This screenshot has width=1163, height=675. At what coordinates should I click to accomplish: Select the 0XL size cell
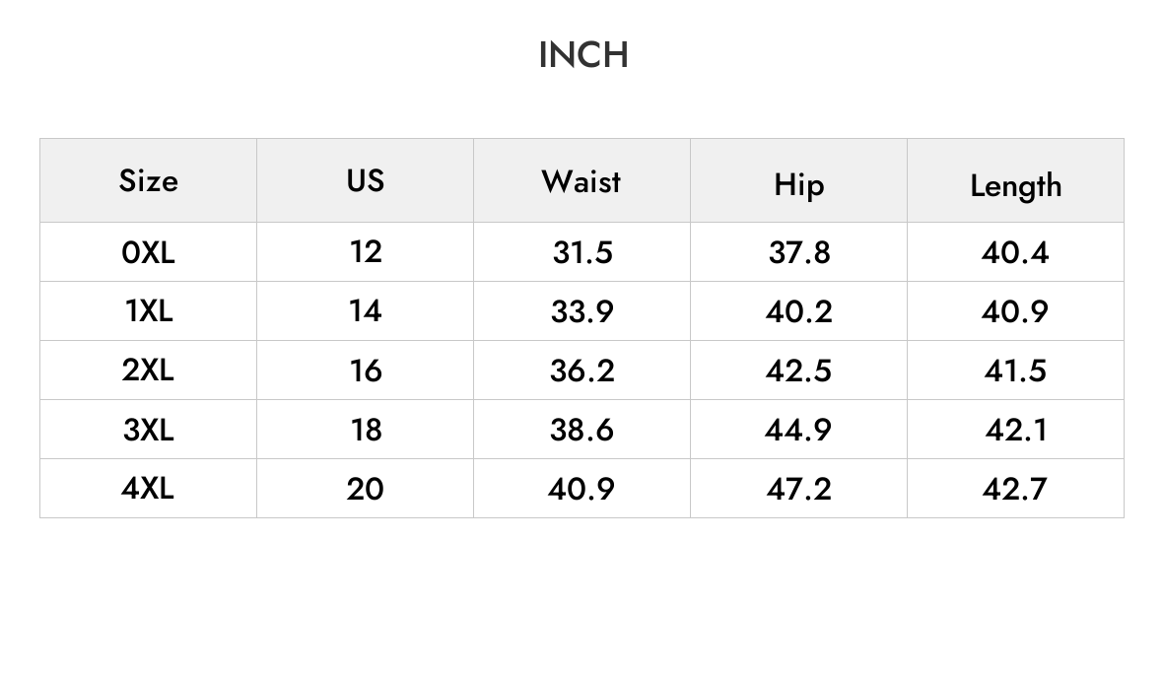click(149, 252)
